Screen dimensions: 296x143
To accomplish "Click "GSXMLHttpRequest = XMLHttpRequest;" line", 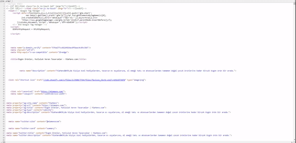I will point(31,29).
